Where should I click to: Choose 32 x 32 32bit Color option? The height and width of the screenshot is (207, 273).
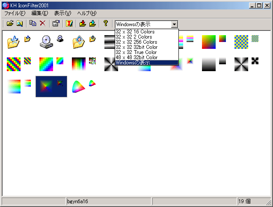tap(147, 47)
